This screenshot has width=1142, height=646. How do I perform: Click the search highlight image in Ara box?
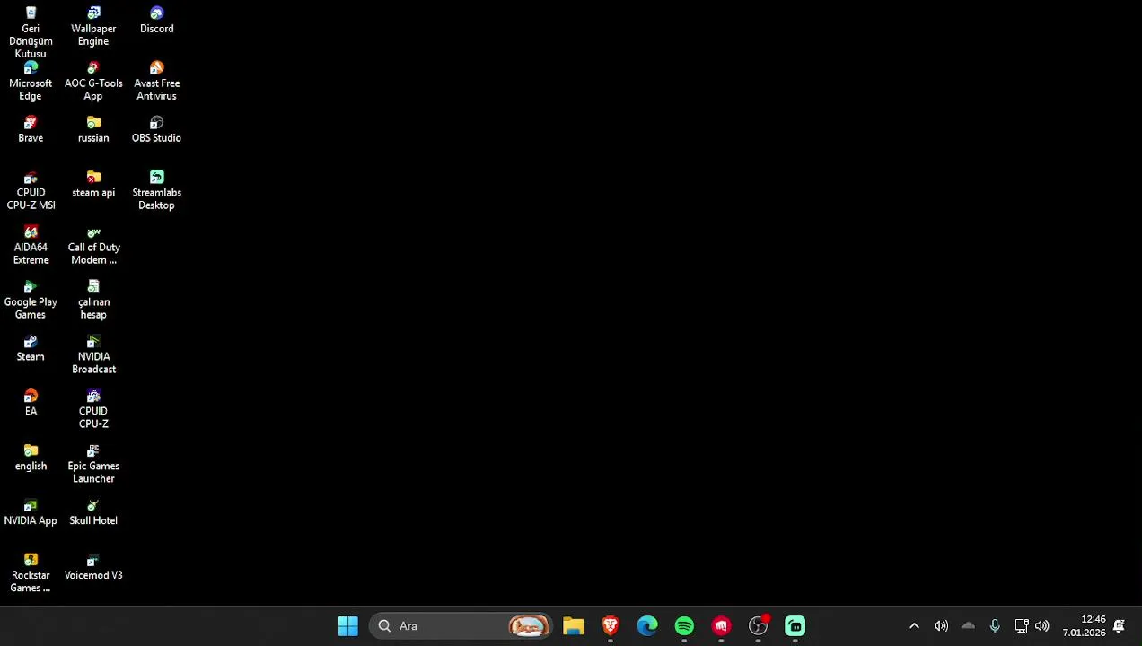coord(529,626)
